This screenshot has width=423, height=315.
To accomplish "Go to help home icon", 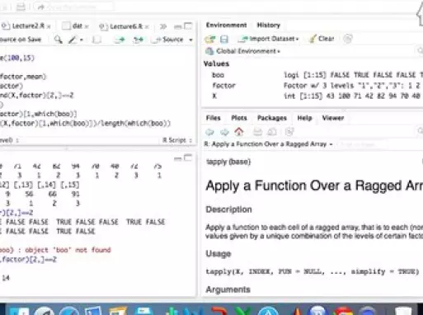I will click(x=239, y=132).
